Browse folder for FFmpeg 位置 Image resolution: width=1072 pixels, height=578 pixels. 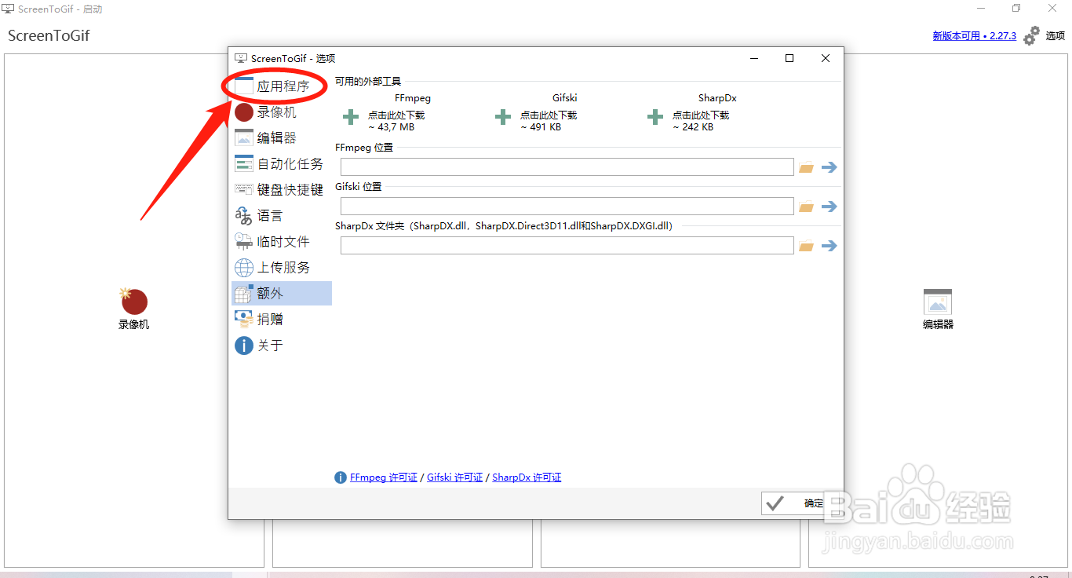point(806,167)
